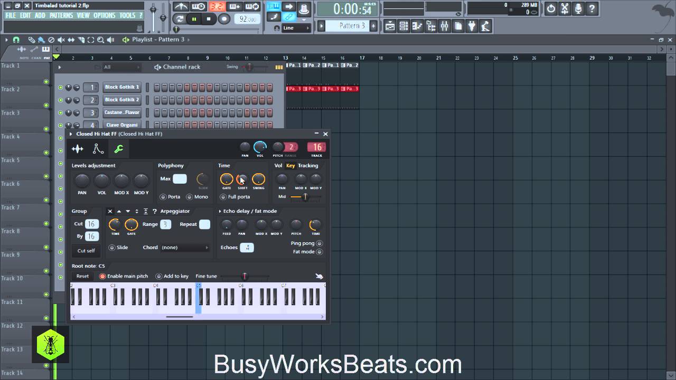Click the help question mark toolbar icon
676x380 pixels.
(x=592, y=8)
